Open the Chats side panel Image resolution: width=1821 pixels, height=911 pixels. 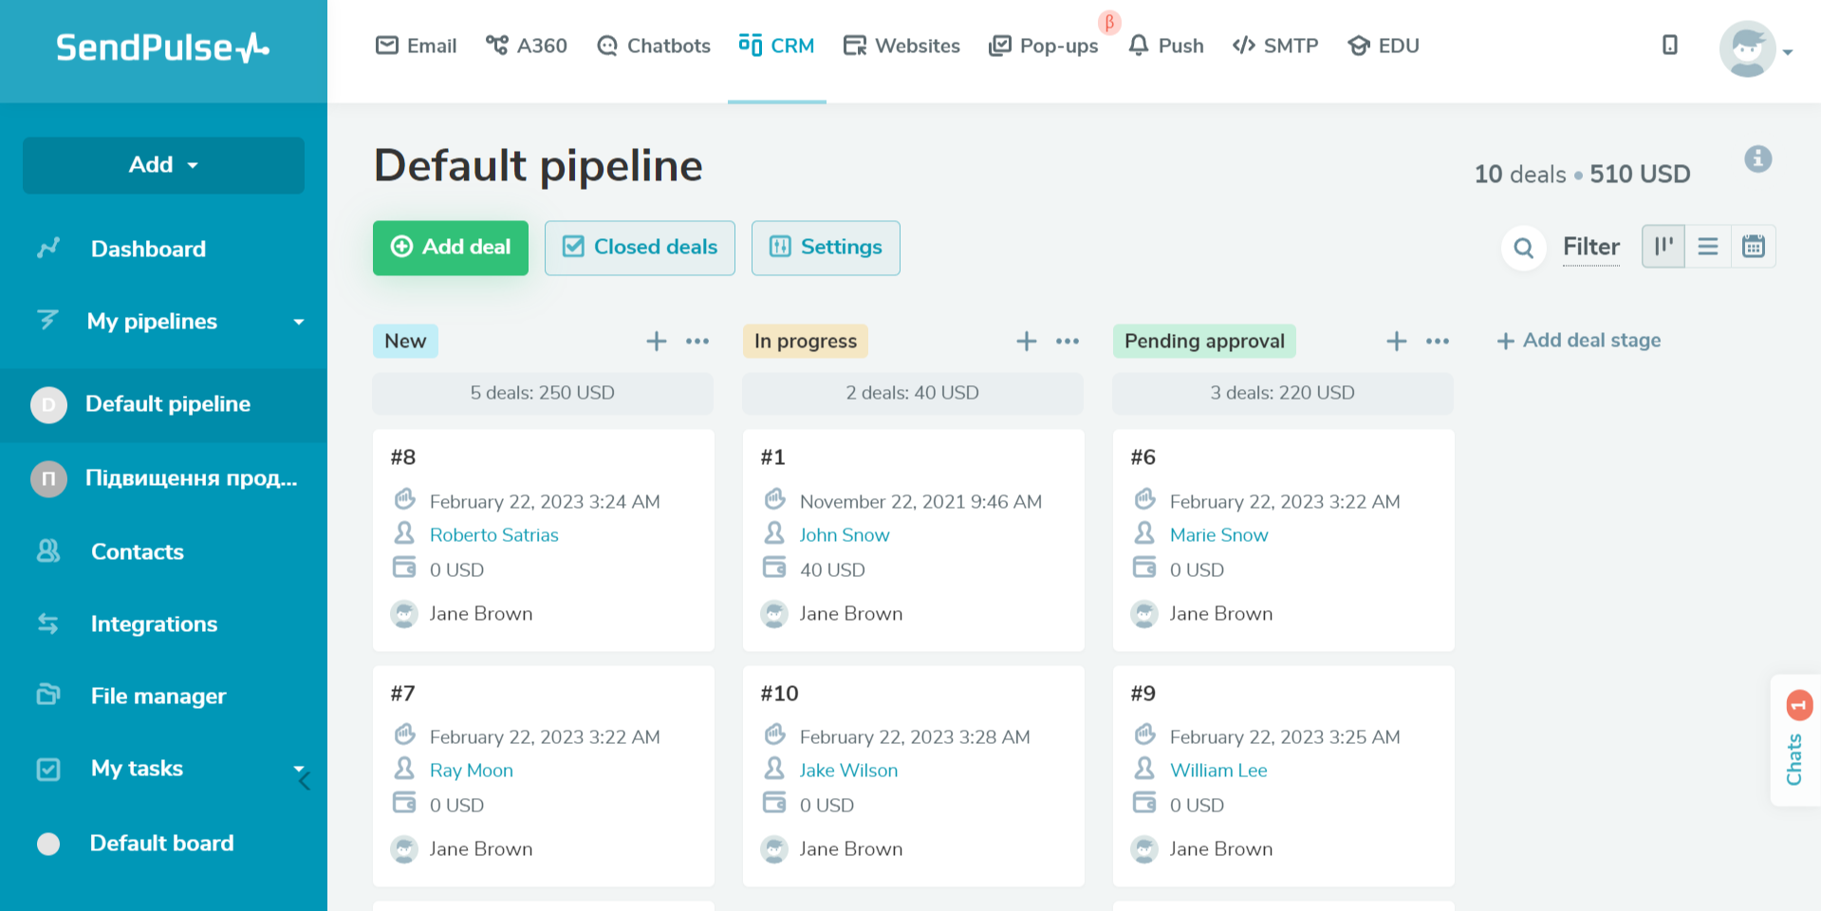(x=1795, y=740)
